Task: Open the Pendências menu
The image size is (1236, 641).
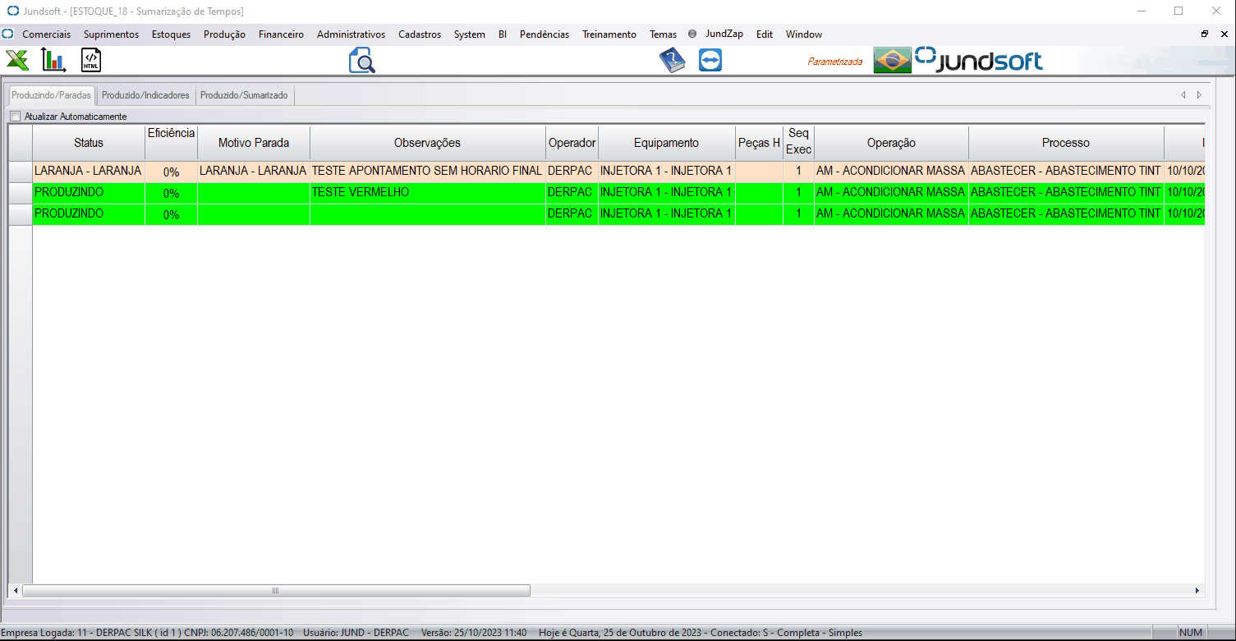Action: pyautogui.click(x=544, y=34)
